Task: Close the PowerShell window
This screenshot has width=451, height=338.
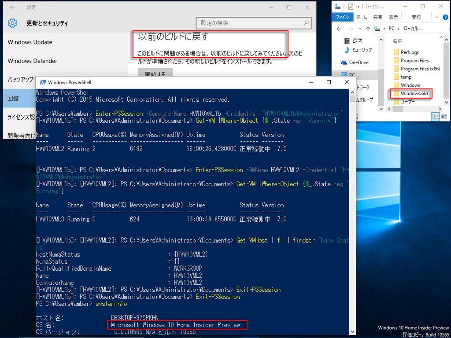Action: tap(347, 82)
